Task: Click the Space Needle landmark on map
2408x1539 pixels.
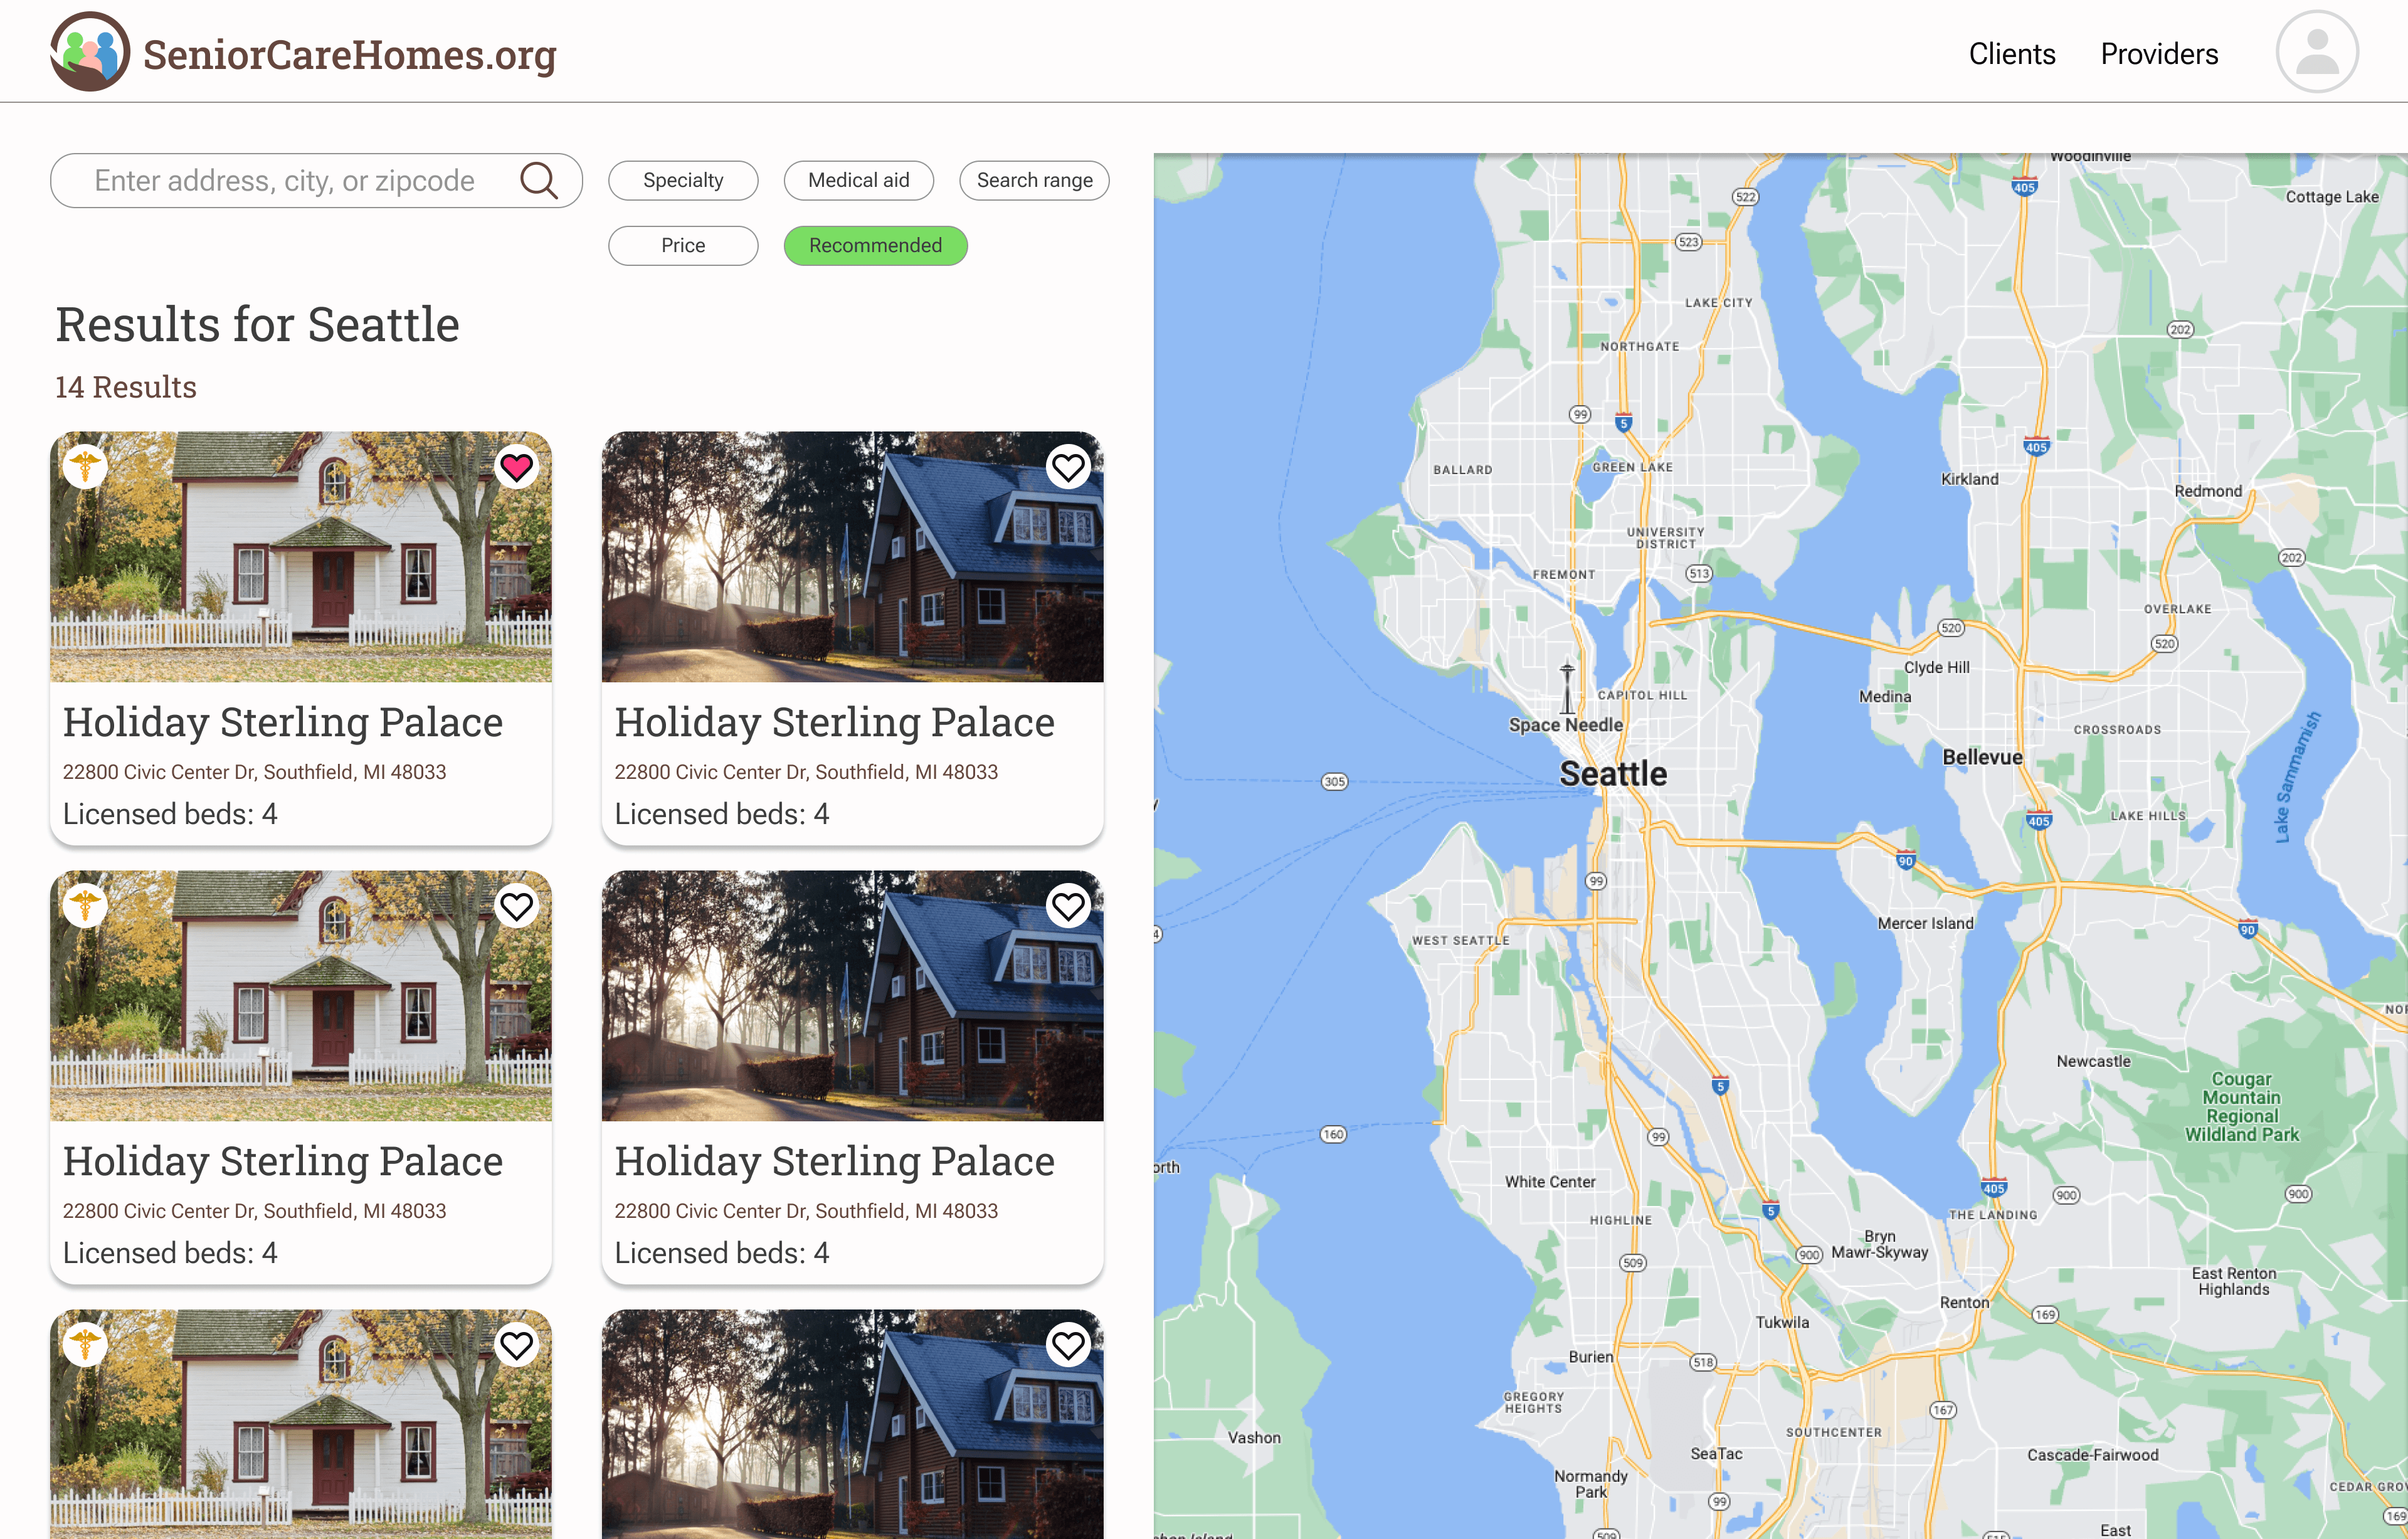Action: click(1566, 690)
